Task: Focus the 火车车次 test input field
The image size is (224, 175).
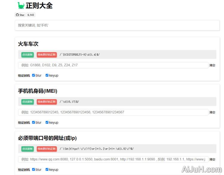Action: tap(113, 65)
